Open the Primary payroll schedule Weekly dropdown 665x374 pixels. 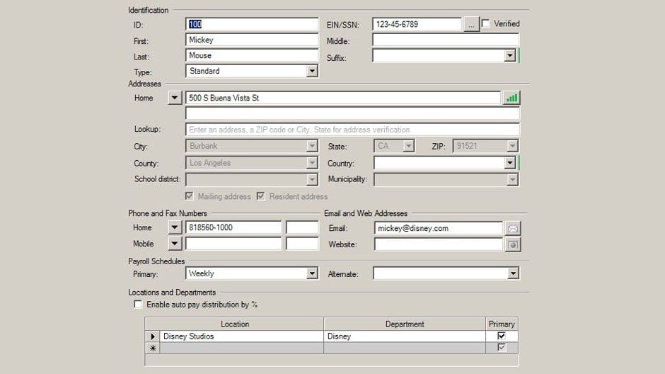point(312,273)
